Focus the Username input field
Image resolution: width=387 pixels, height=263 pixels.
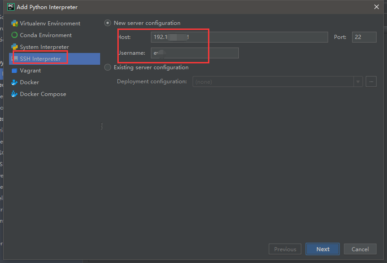pyautogui.click(x=195, y=53)
